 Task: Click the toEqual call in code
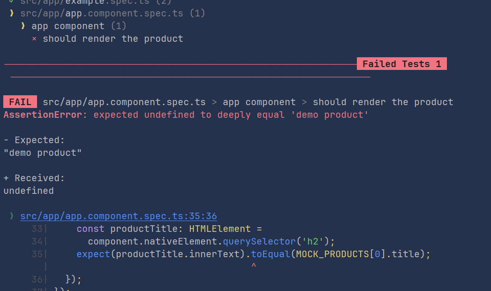[x=271, y=254]
